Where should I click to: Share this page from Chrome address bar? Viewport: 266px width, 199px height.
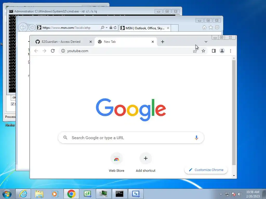(x=195, y=51)
